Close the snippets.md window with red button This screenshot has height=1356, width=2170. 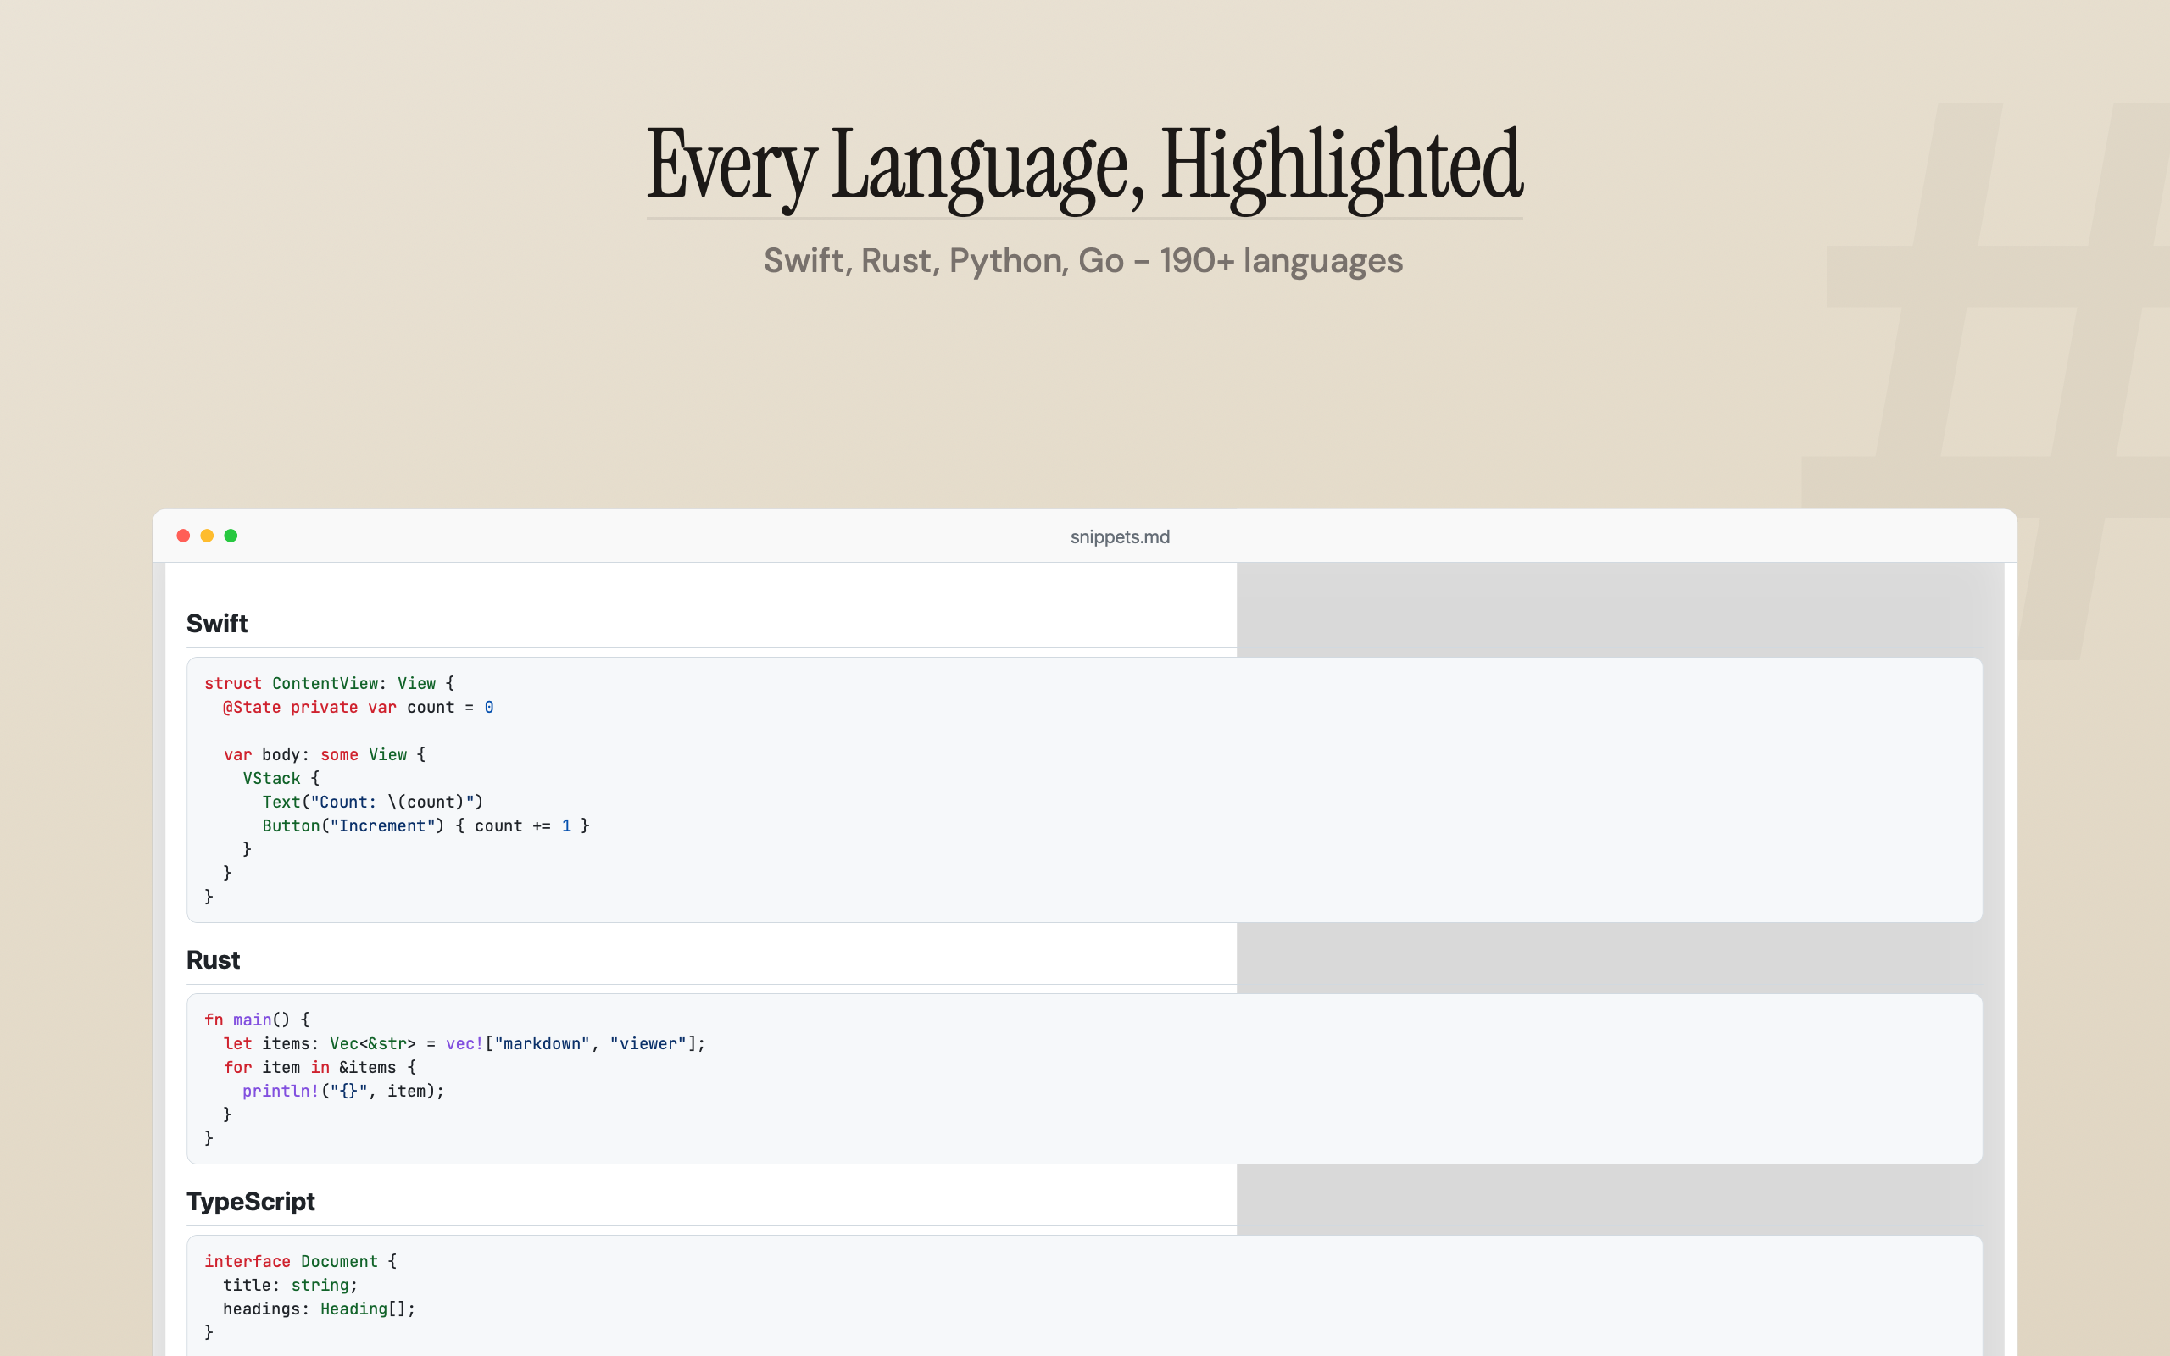(x=183, y=536)
